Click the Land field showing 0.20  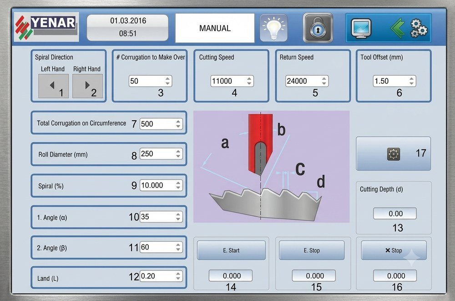click(x=161, y=276)
